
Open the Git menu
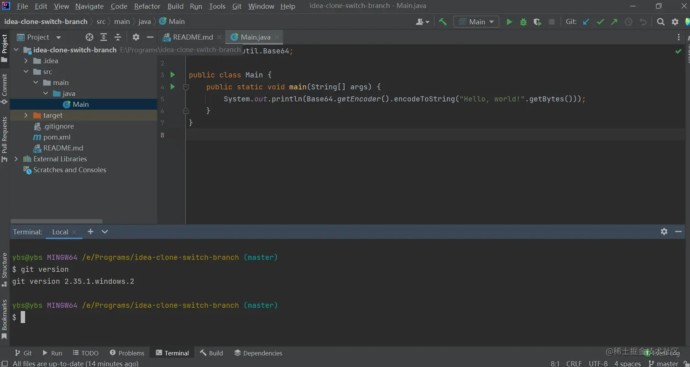point(237,6)
